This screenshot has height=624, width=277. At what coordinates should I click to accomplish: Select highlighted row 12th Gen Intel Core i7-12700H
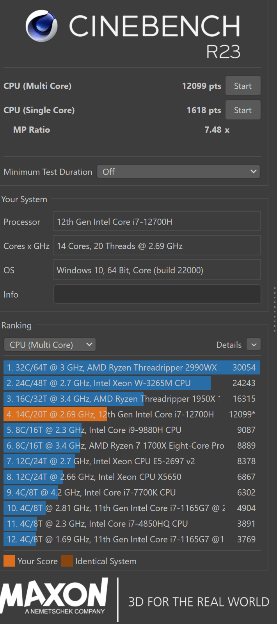131,414
